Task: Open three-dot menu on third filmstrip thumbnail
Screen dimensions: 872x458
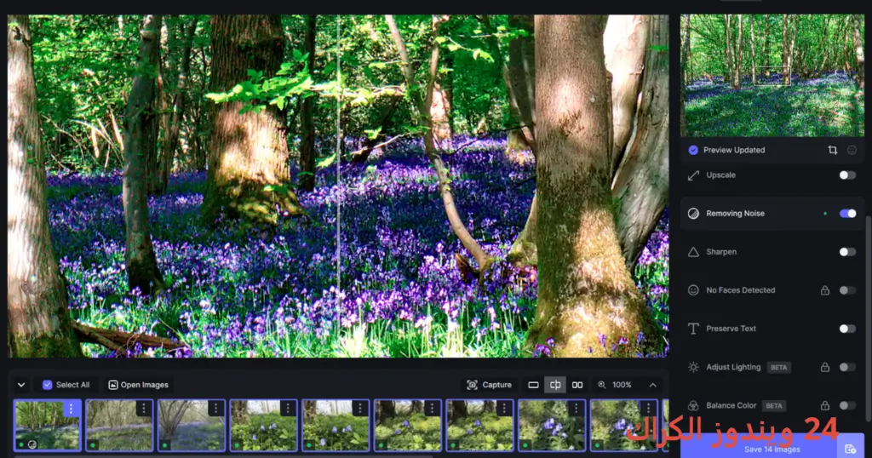Action: click(x=215, y=409)
